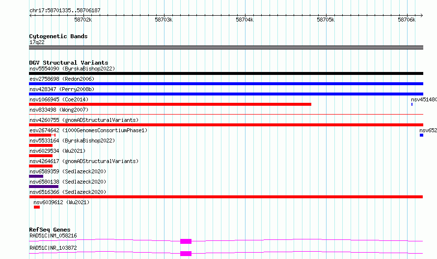This screenshot has height=259, width=437.
Task: Click the nsv5533164 (ByrskaBishop2022) red bar
Action: (x=41, y=145)
